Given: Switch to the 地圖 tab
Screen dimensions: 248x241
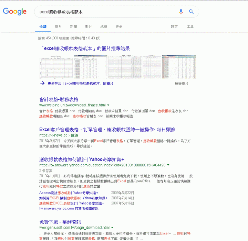Looking at the screenshot, I should tap(104, 26).
